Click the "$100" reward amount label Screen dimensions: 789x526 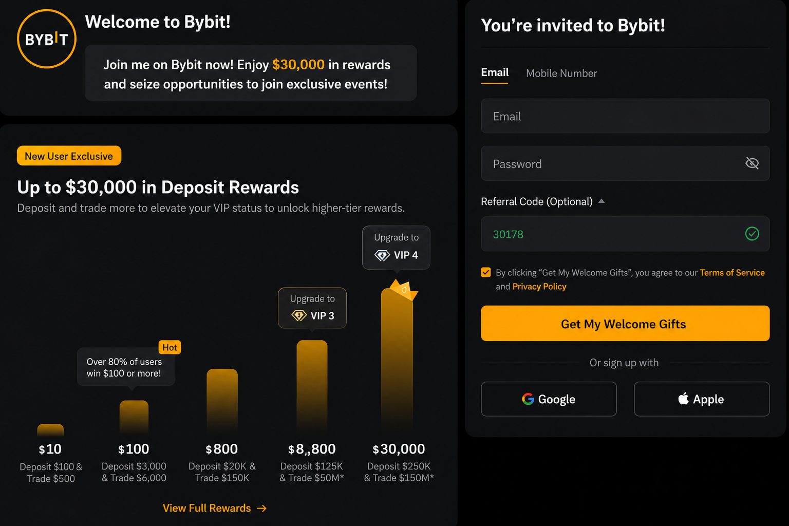(x=134, y=449)
